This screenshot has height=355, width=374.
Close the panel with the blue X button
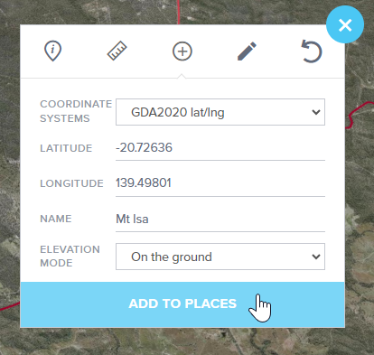(345, 24)
